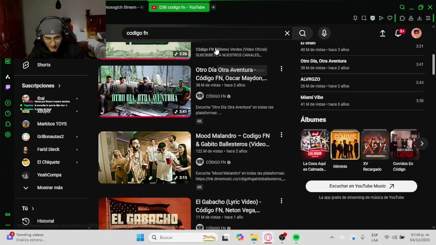Play Otro Día, Otra Aventura song row
The image size is (436, 245).
(x=362, y=64)
